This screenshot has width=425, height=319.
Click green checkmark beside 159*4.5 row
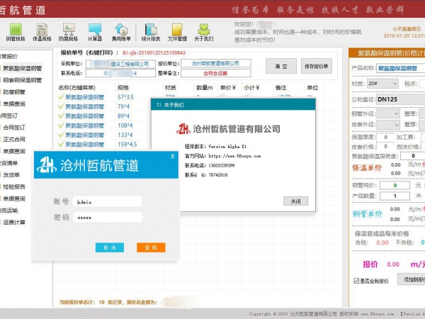coord(61,144)
